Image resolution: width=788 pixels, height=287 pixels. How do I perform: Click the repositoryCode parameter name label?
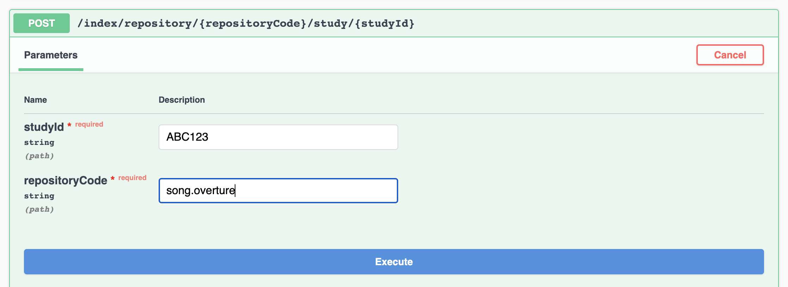pos(65,180)
